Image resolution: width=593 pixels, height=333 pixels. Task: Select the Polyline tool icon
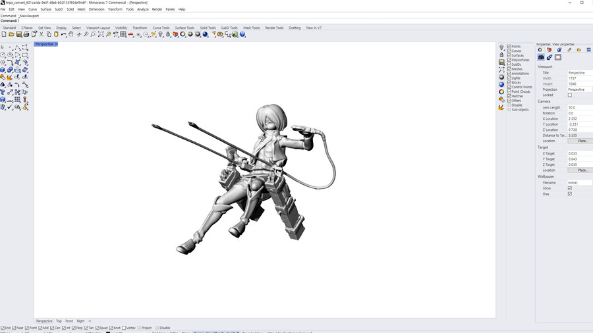(17, 47)
